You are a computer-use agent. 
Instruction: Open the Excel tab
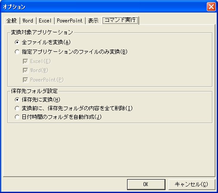pos(45,21)
